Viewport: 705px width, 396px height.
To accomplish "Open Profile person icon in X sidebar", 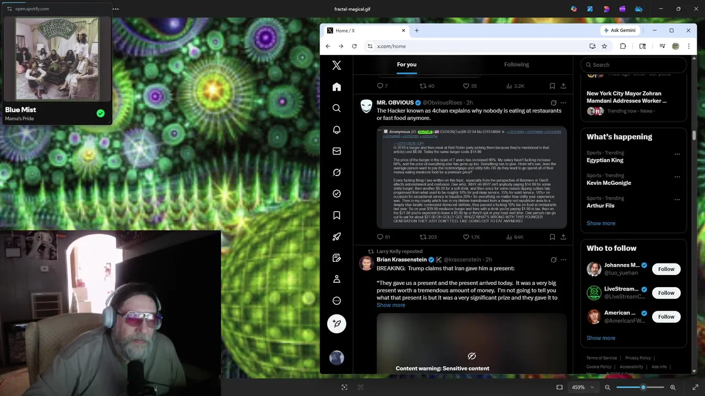I will click(x=337, y=279).
